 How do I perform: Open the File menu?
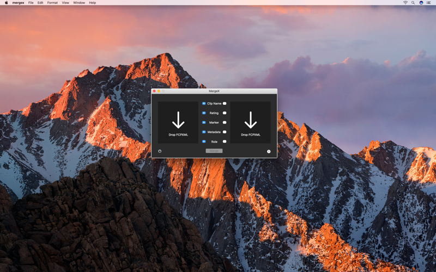pos(31,3)
